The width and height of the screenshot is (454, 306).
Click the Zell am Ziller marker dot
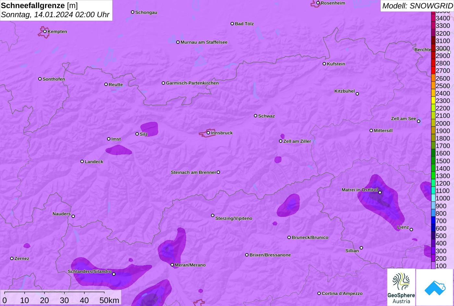(x=281, y=141)
